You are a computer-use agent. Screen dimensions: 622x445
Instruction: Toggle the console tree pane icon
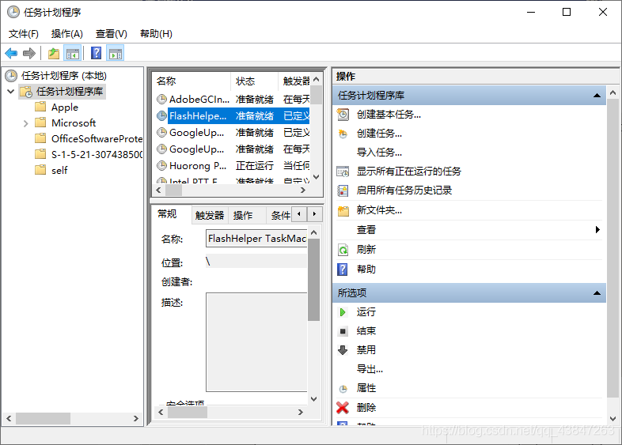[x=73, y=53]
